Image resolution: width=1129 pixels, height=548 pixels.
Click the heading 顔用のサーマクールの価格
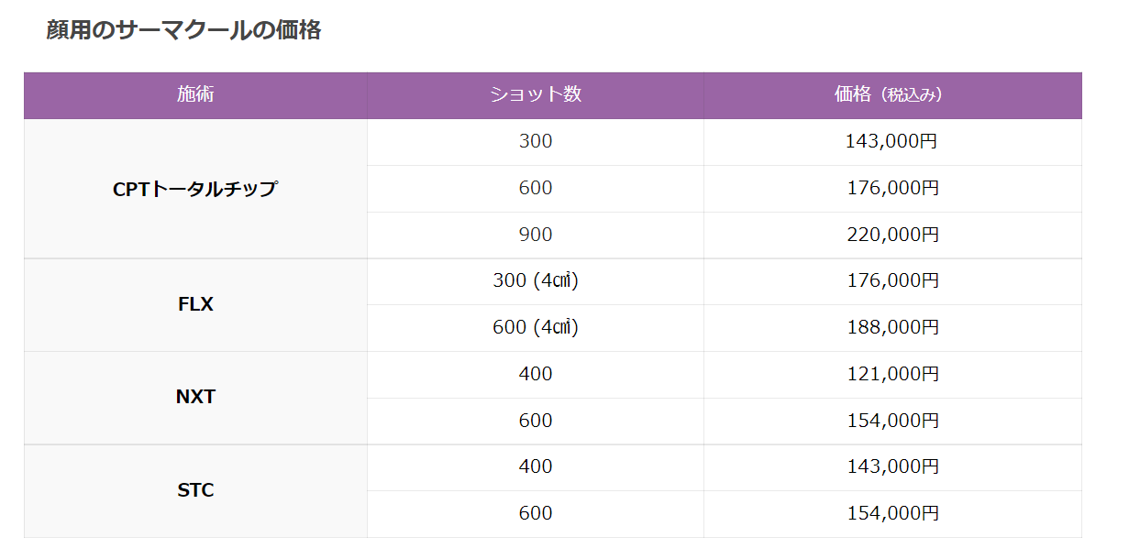click(183, 30)
